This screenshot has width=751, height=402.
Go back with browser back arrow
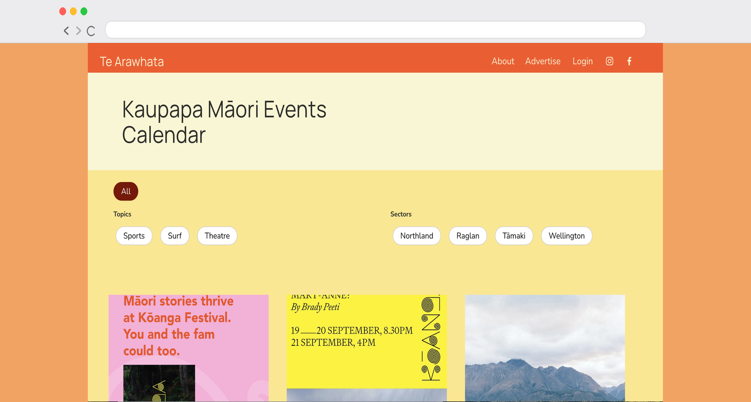coord(66,31)
